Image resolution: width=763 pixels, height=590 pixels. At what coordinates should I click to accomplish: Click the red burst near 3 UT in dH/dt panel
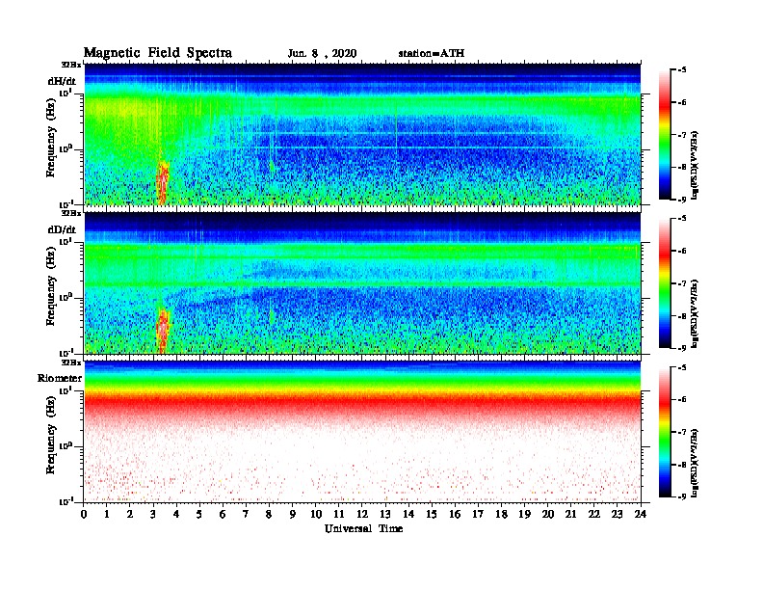pos(163,183)
